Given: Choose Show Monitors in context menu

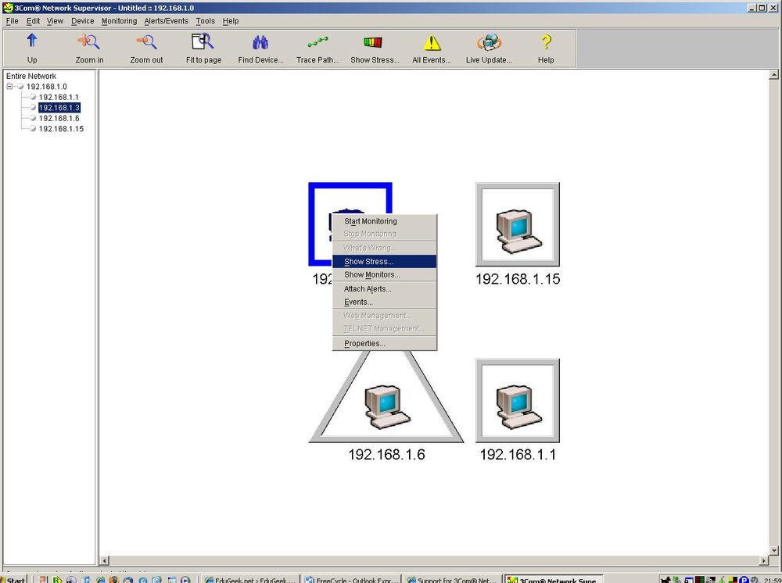Looking at the screenshot, I should coord(385,274).
